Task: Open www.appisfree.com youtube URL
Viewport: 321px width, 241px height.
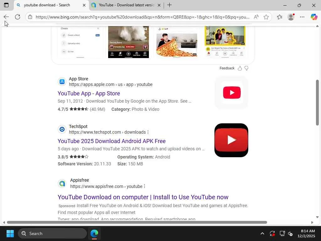Action: click(x=106, y=186)
